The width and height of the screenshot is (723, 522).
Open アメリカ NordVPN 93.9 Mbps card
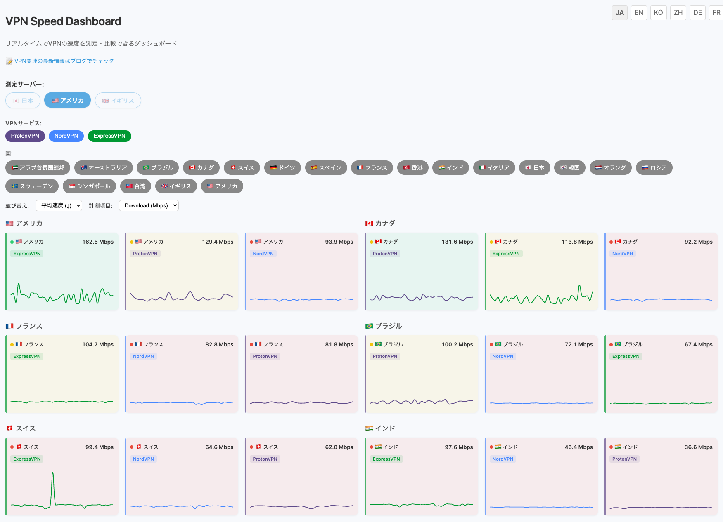(301, 271)
